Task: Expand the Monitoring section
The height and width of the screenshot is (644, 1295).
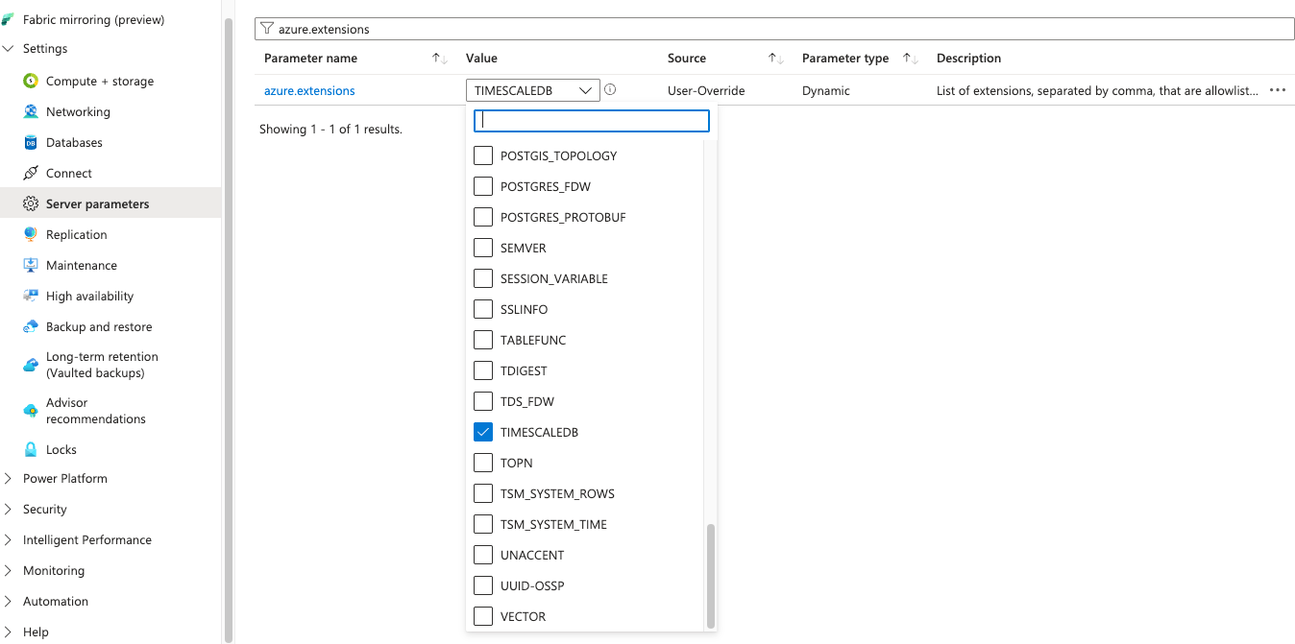Action: pyautogui.click(x=53, y=571)
